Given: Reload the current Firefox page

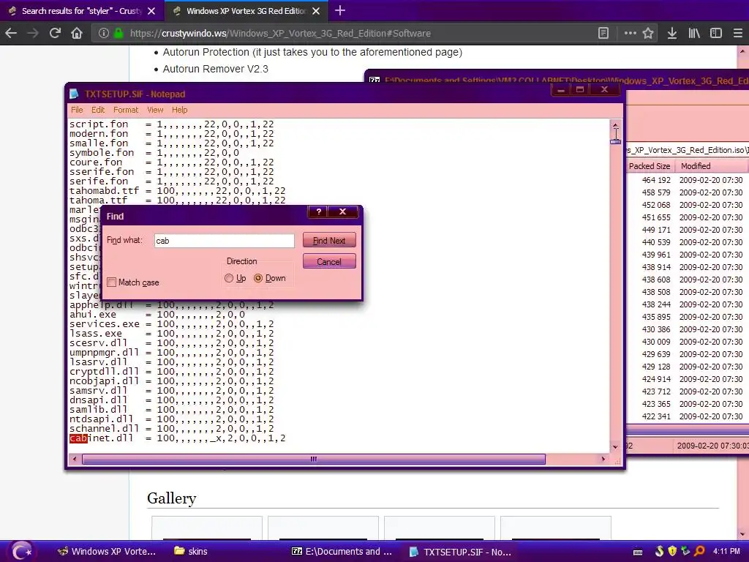Looking at the screenshot, I should tap(55, 33).
